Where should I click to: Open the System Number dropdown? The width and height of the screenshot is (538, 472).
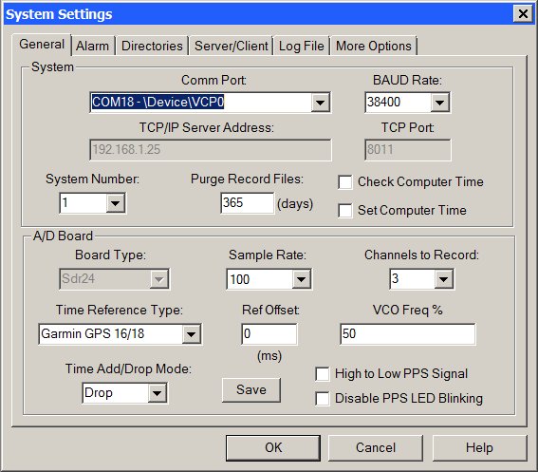click(x=115, y=203)
